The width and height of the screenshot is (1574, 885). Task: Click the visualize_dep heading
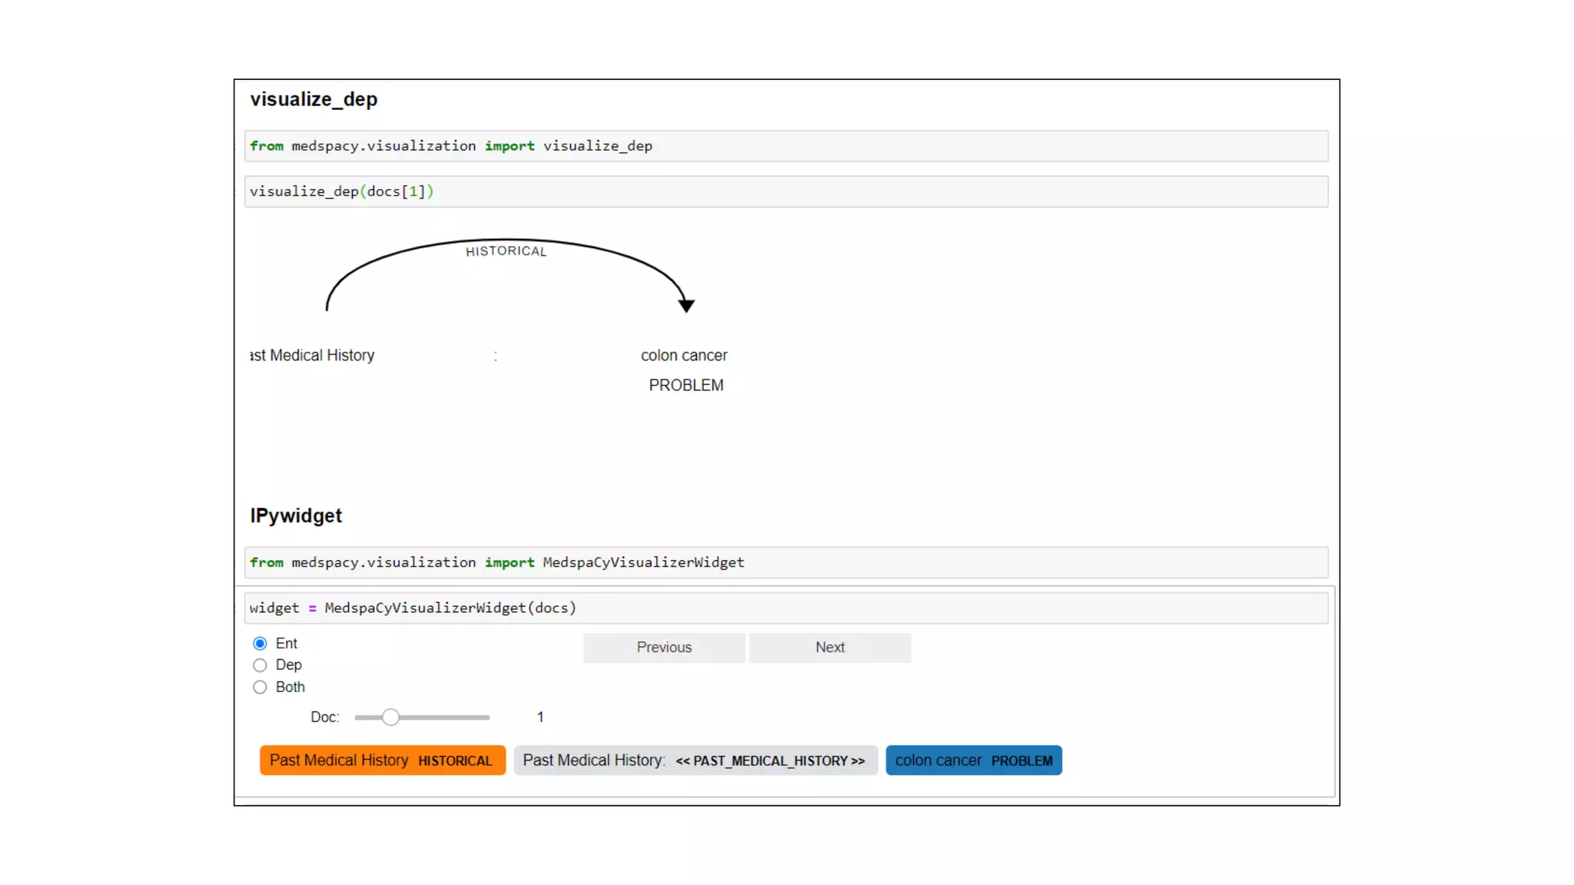pos(314,100)
